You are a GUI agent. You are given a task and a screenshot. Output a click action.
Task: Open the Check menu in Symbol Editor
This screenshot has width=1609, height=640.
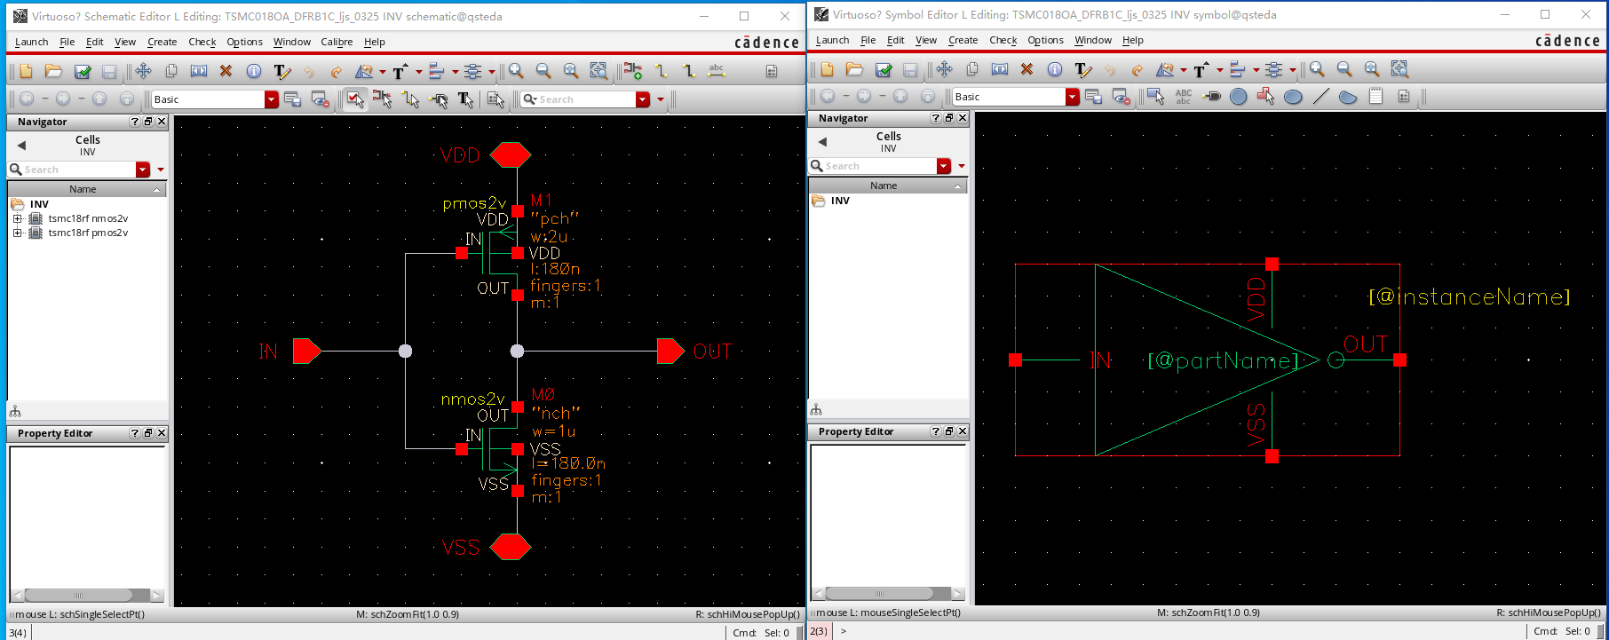tap(1003, 40)
